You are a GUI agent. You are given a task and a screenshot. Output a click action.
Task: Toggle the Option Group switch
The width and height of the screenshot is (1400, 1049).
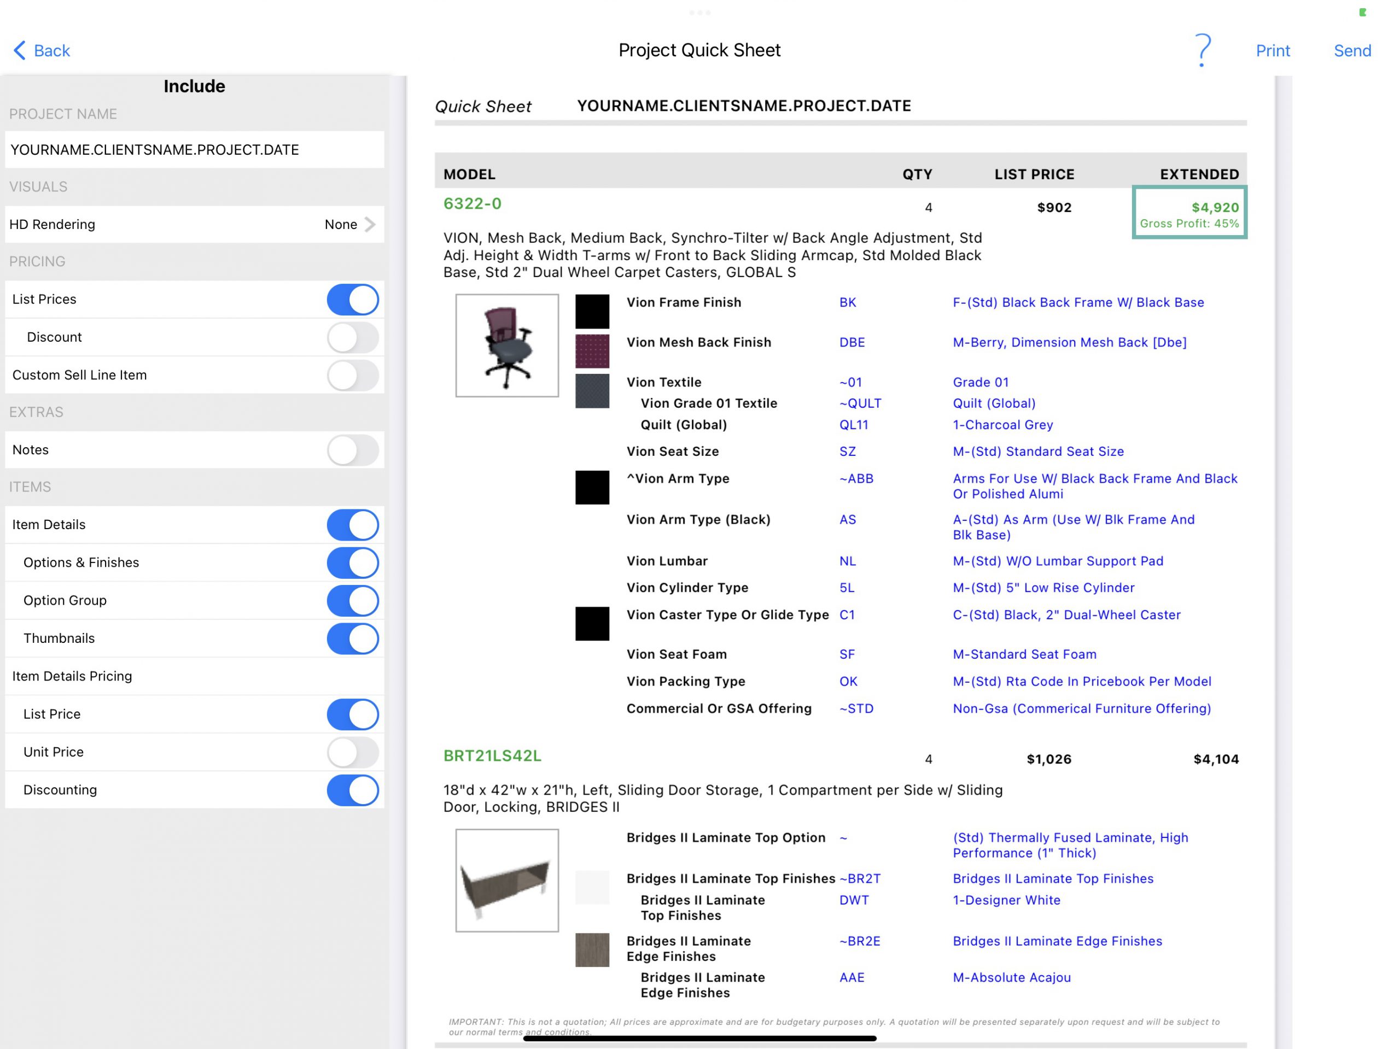coord(353,600)
